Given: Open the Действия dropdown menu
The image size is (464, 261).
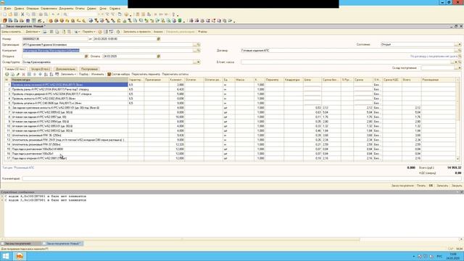Looking at the screenshot, I should pos(33,32).
